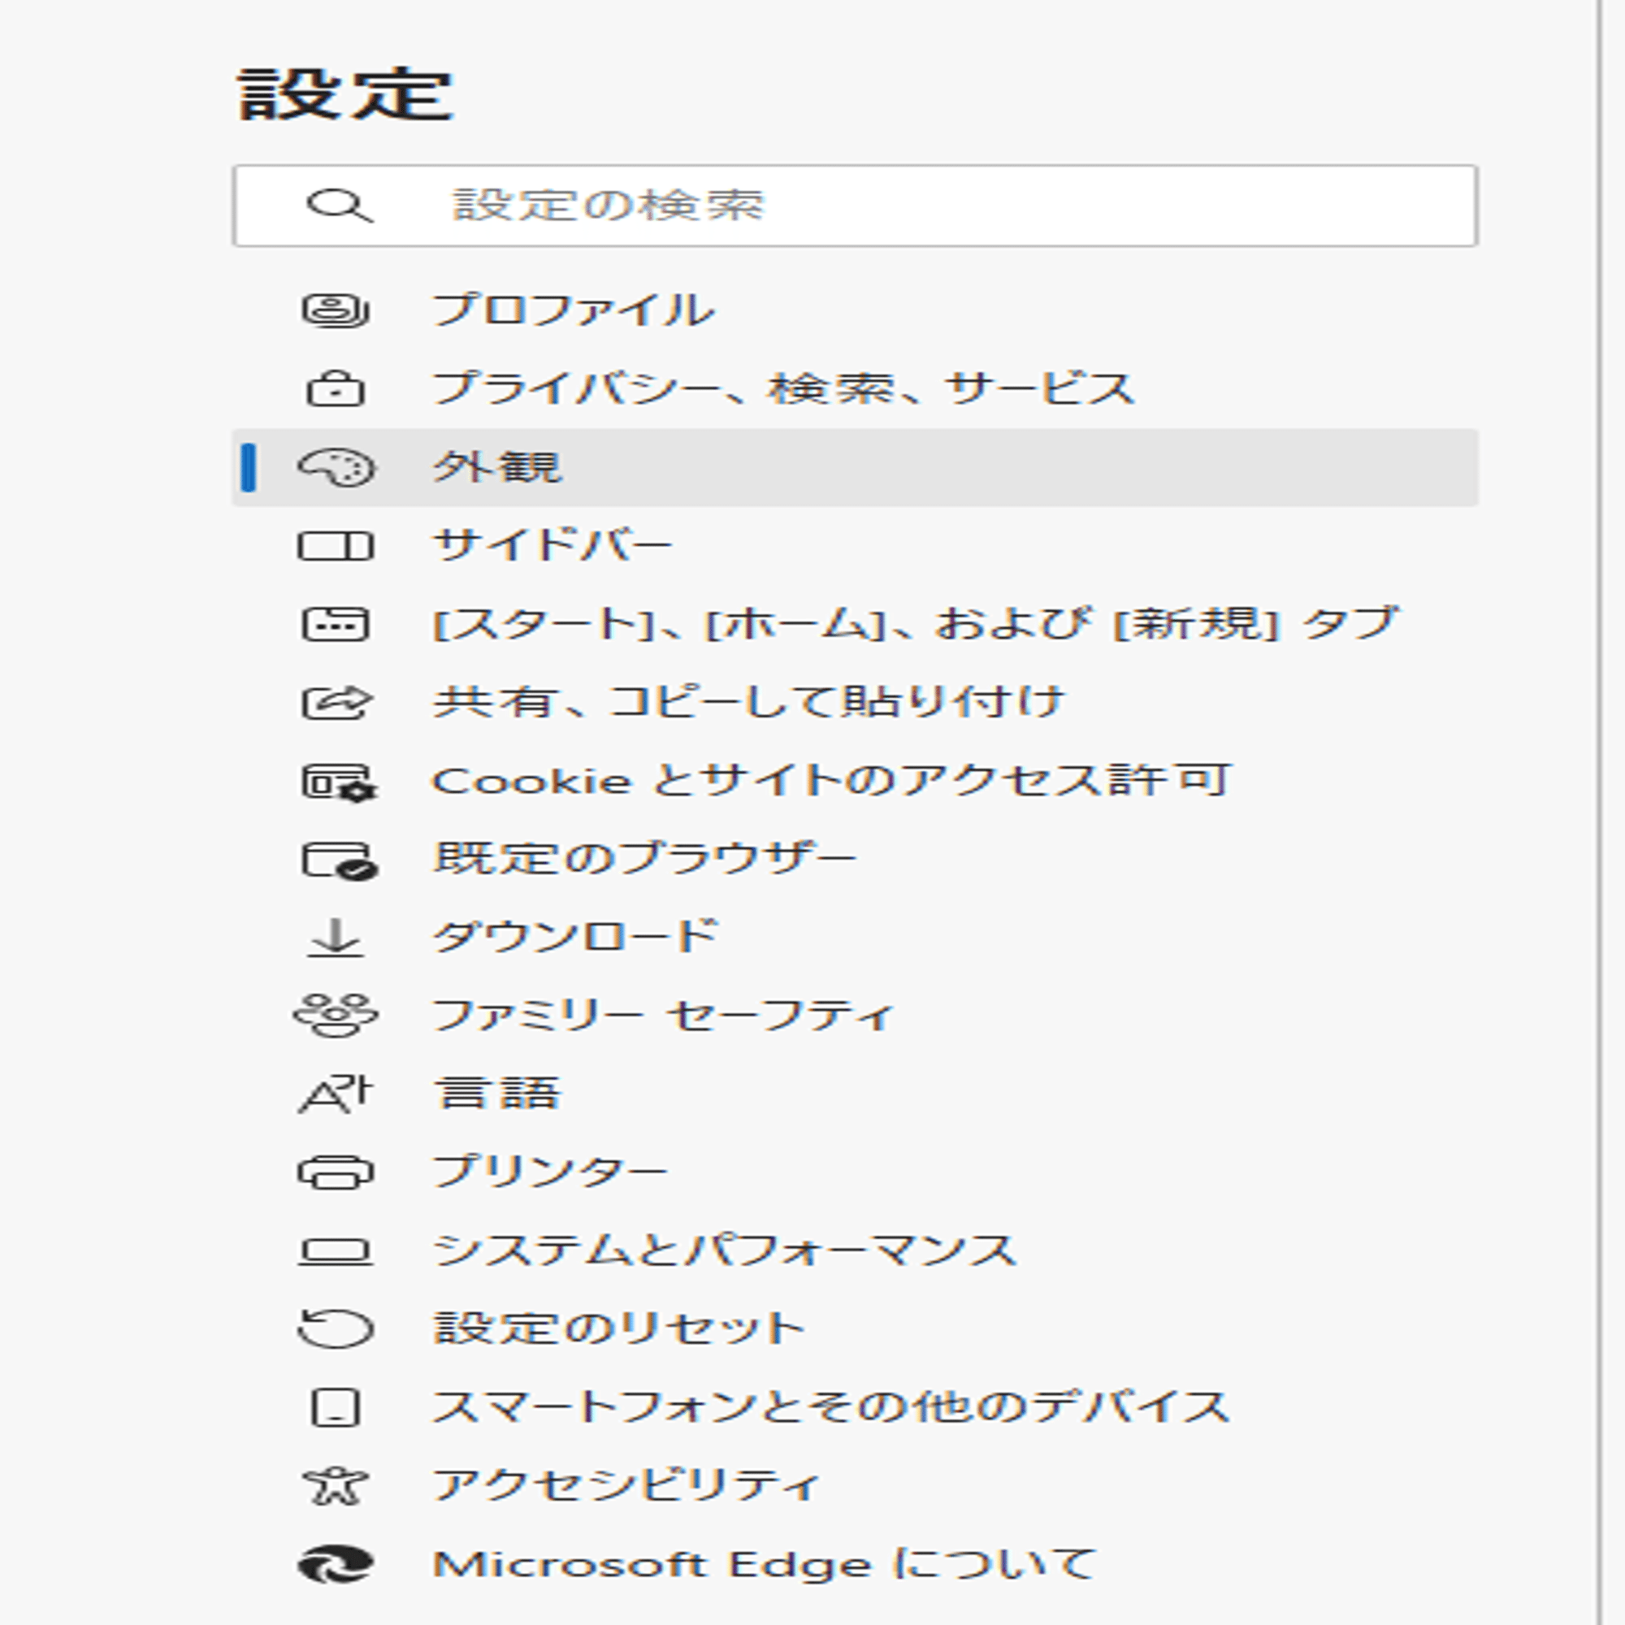Click the Microsoft Edge logo icon
The height and width of the screenshot is (1625, 1625).
point(335,1564)
